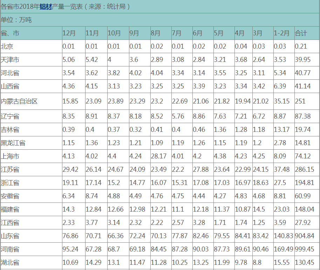Click Jilin's 1-2月 value 13.17
320x270 pixels.
[x=281, y=129]
